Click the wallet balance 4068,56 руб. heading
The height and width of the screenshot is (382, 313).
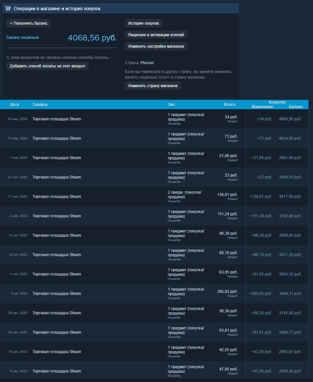(92, 38)
